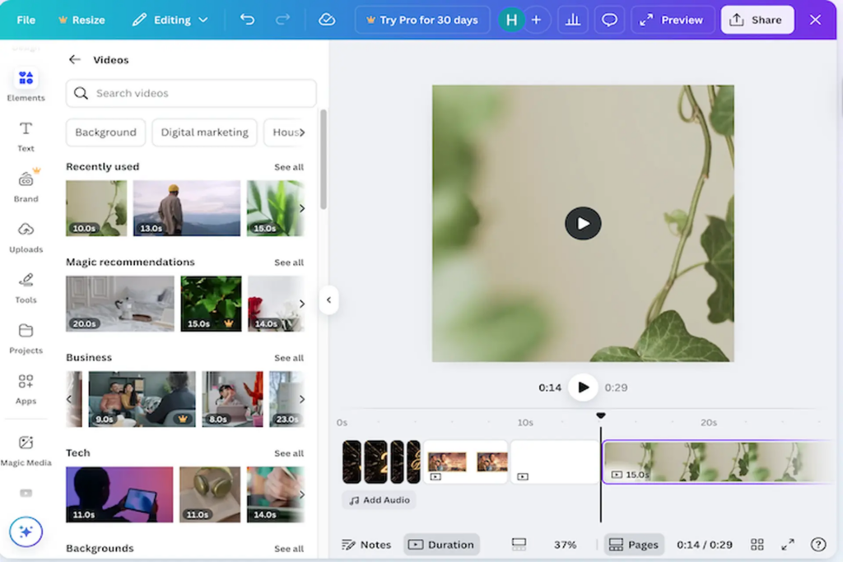The width and height of the screenshot is (843, 562).
Task: Click Add Audio on the timeline
Action: pyautogui.click(x=380, y=500)
